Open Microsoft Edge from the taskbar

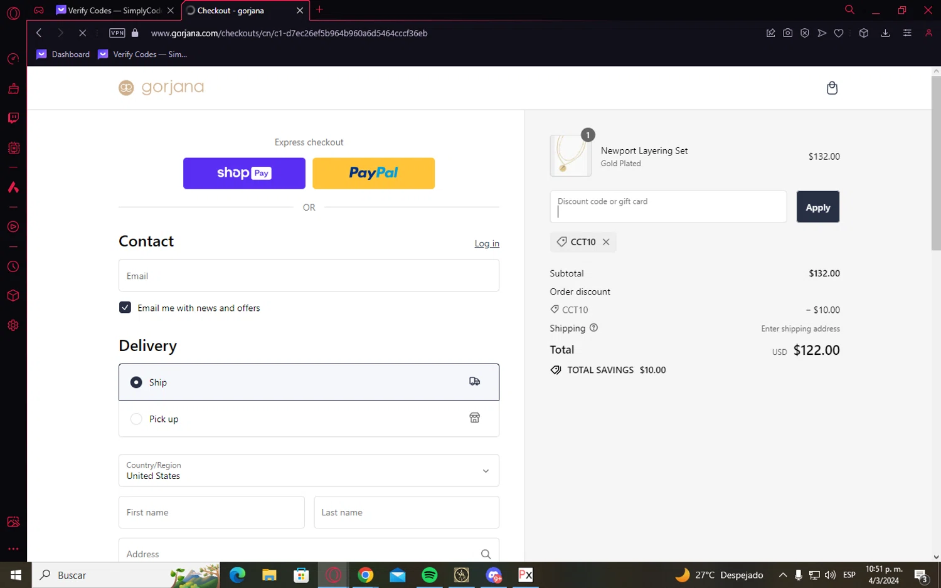[237, 575]
